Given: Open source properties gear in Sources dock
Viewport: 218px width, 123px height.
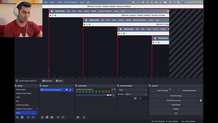Looking at the screenshot, I should [x=52, y=117].
